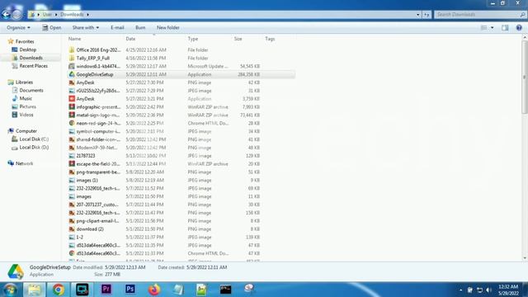Sort files by Size column header

point(238,39)
